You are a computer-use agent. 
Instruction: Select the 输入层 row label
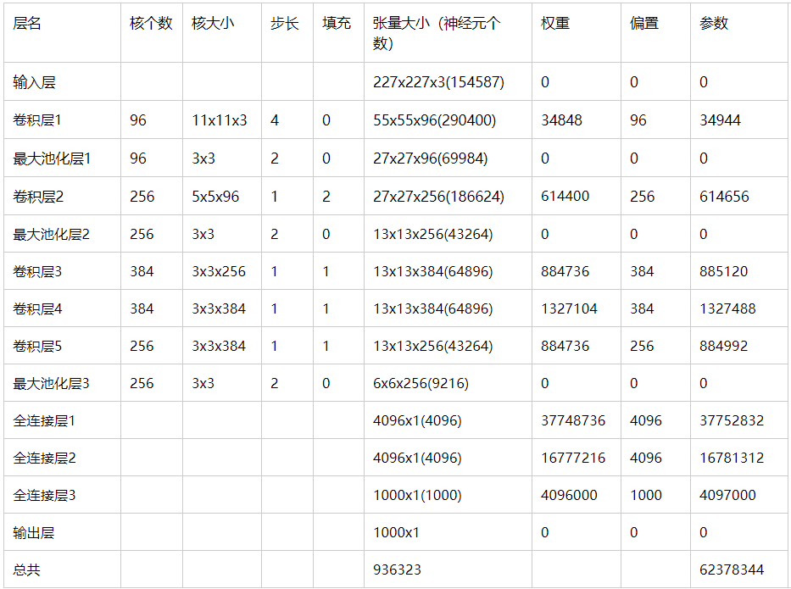tap(34, 81)
